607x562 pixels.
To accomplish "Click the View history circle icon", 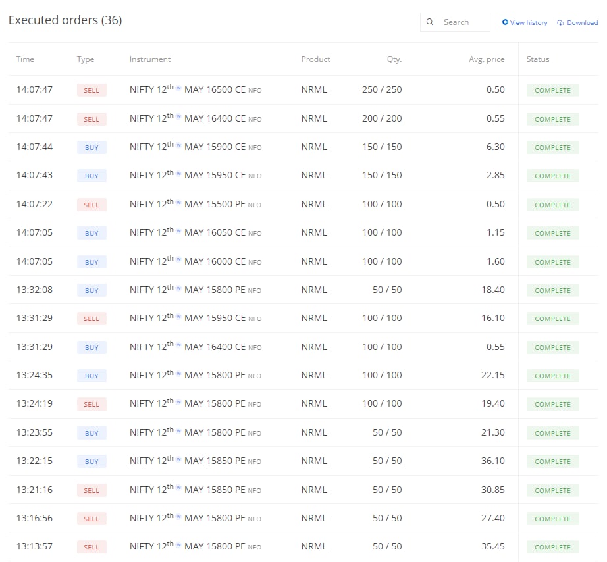I will click(505, 22).
